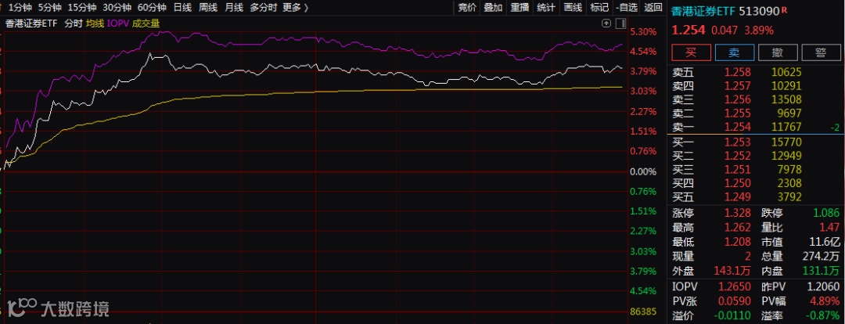Select the 多分时 multi-day view
The width and height of the screenshot is (845, 324).
click(x=264, y=8)
